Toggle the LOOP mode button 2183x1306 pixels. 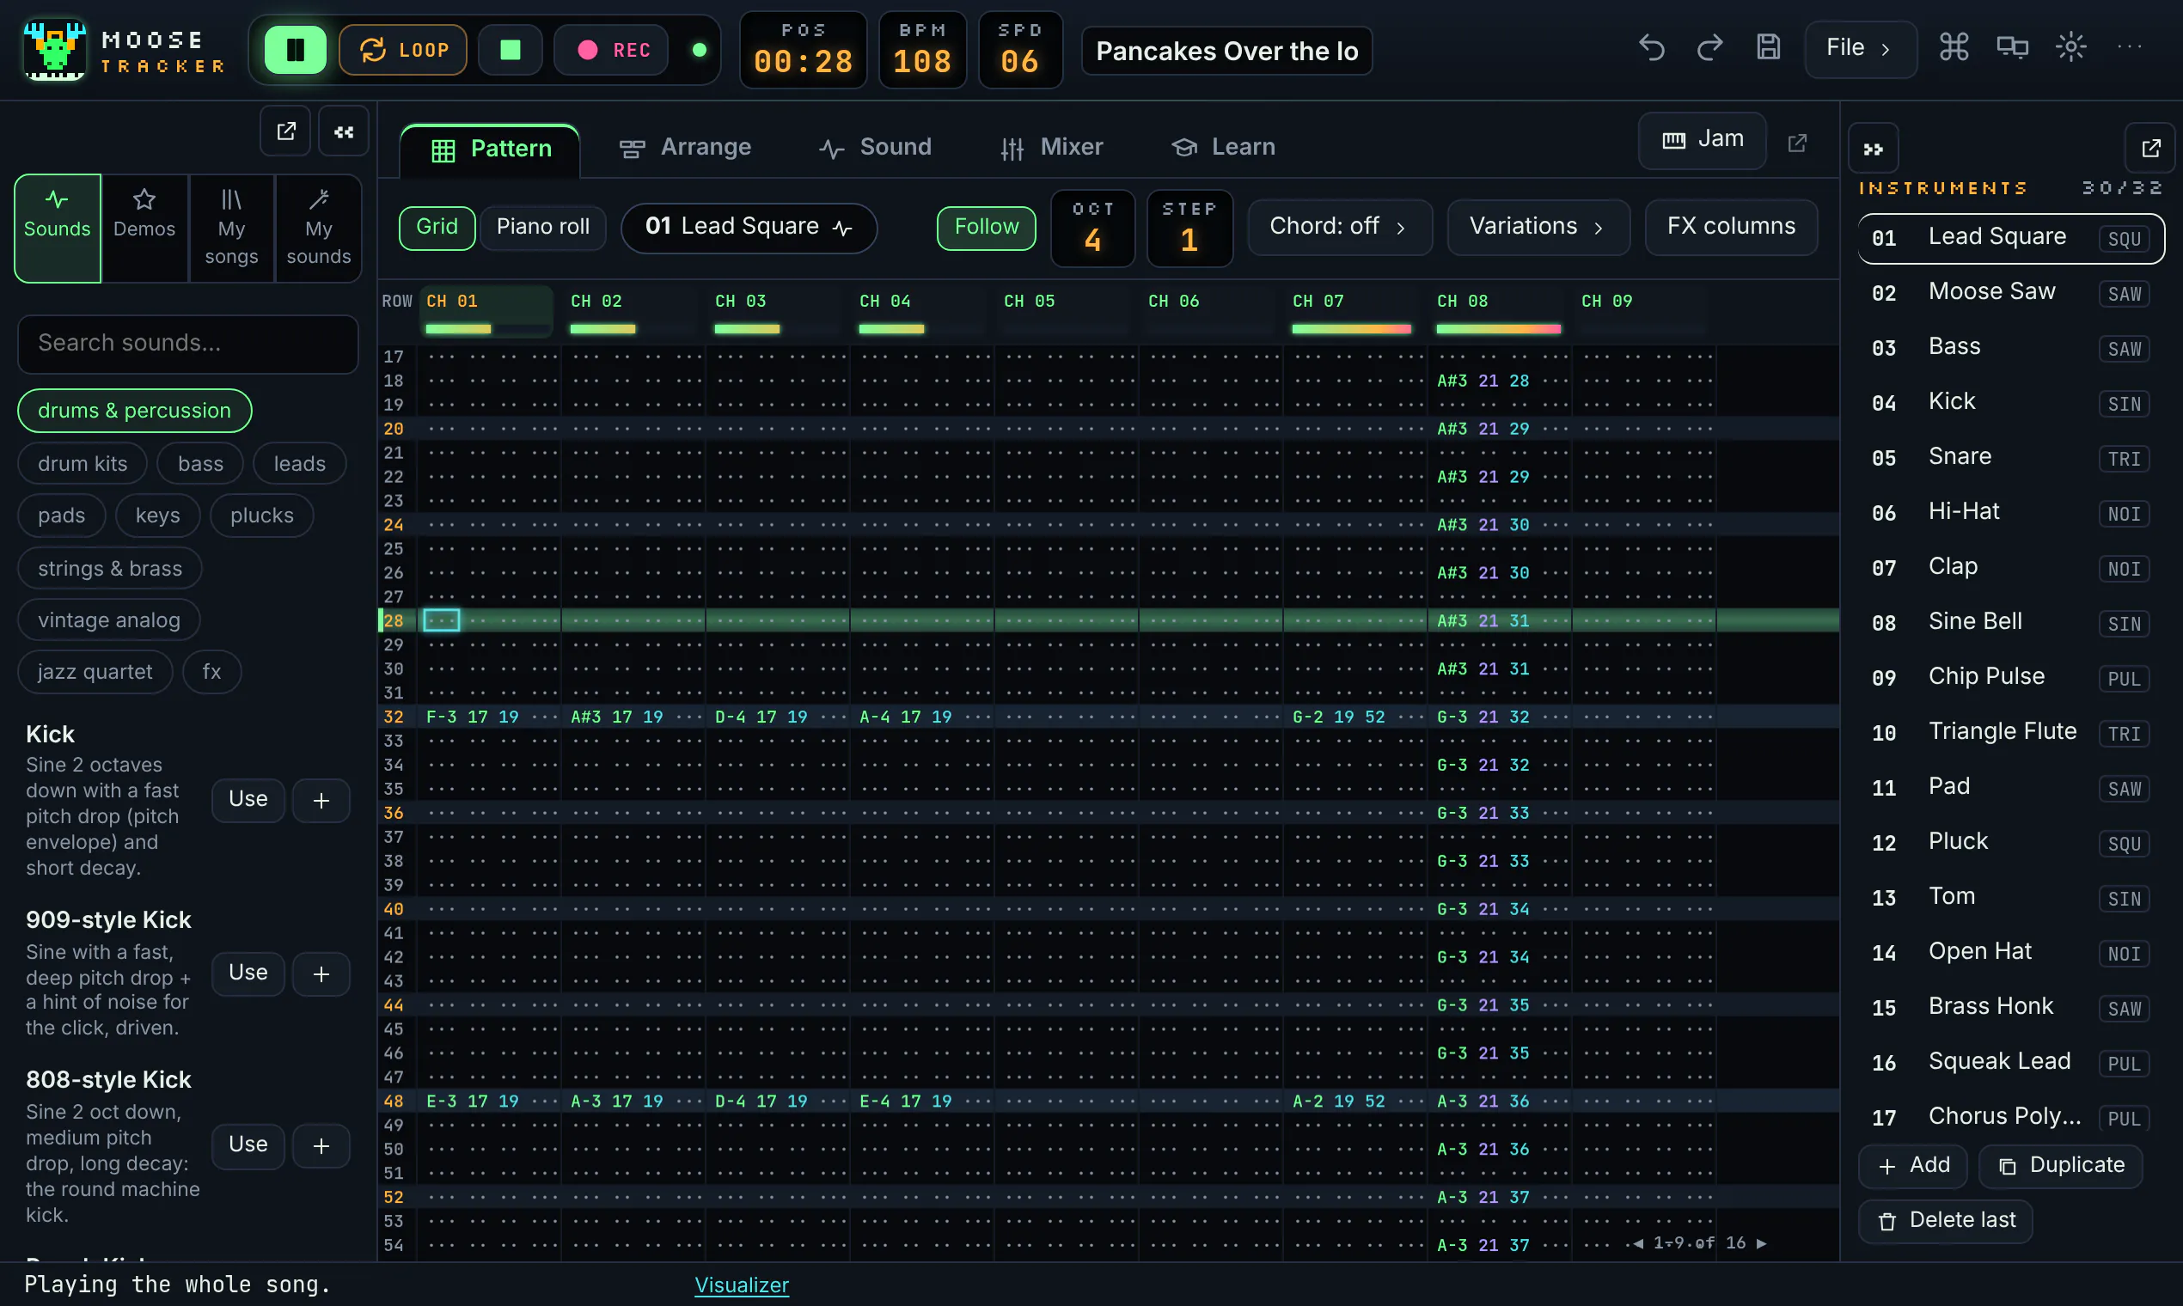403,49
